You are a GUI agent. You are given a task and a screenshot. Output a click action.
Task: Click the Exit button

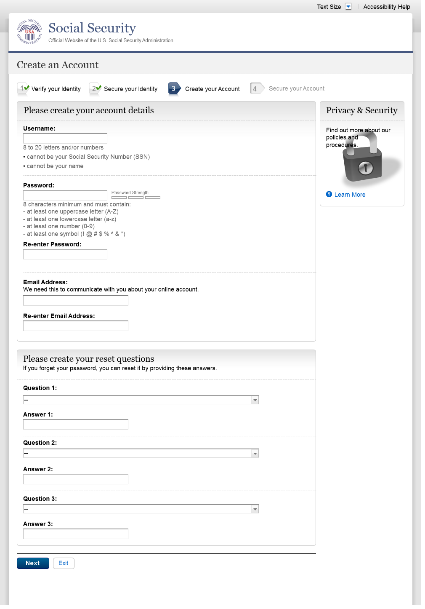pyautogui.click(x=64, y=563)
